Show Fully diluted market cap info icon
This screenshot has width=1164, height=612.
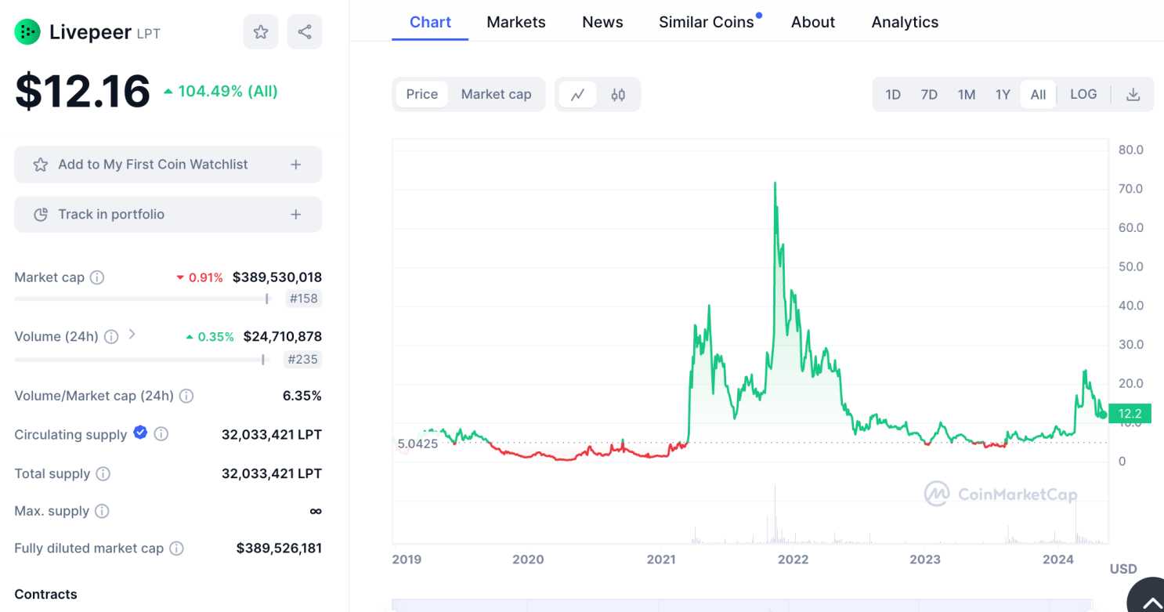coord(177,549)
